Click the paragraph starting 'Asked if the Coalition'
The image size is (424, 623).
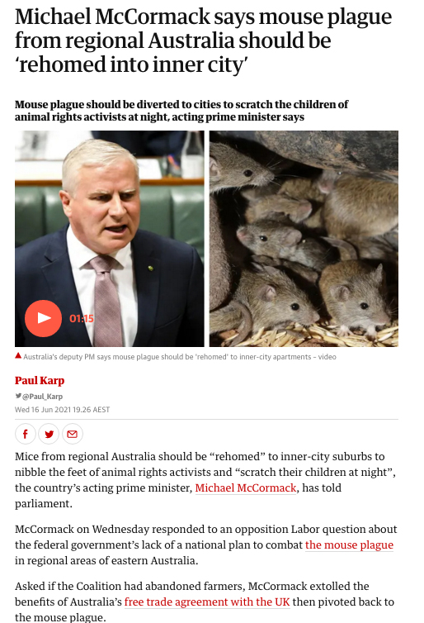click(x=205, y=602)
